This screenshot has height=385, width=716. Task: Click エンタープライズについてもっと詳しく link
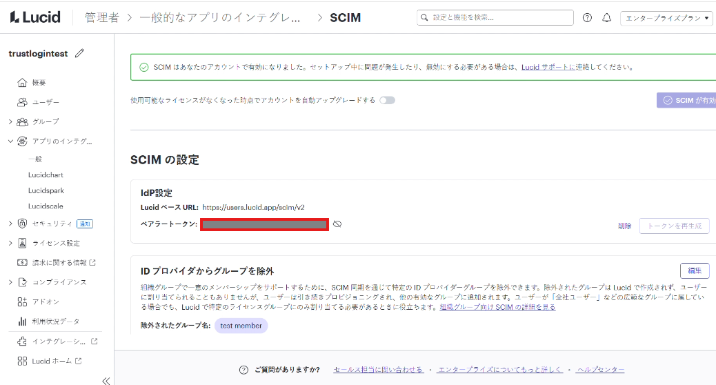tap(500, 369)
